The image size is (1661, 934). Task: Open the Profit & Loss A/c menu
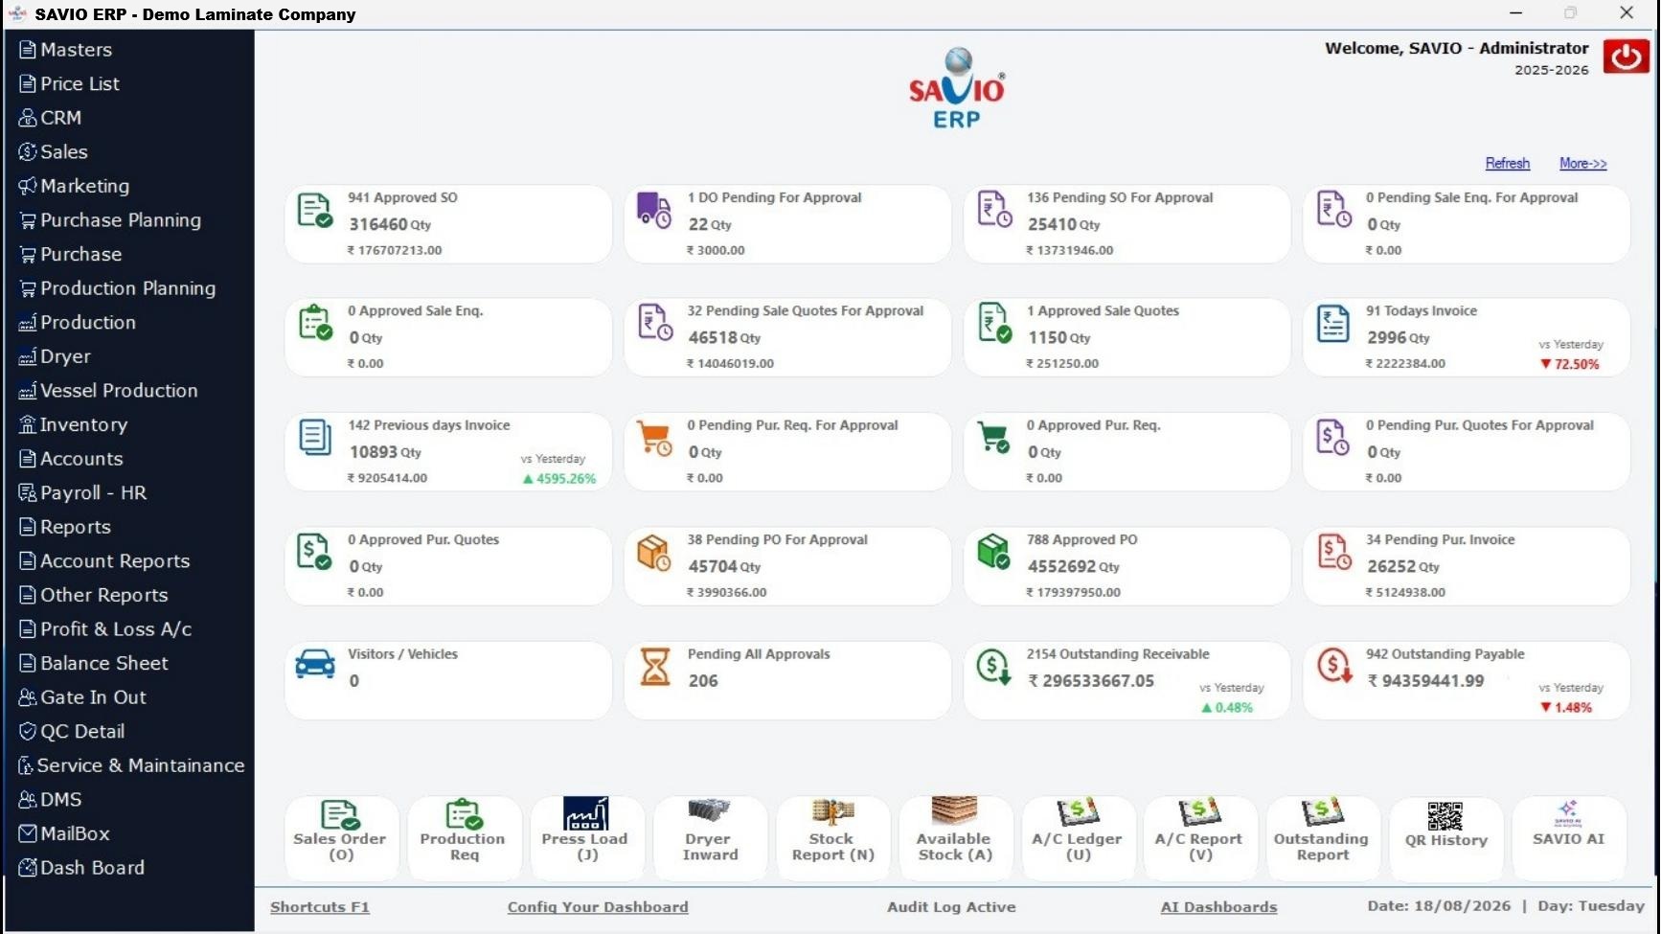105,629
